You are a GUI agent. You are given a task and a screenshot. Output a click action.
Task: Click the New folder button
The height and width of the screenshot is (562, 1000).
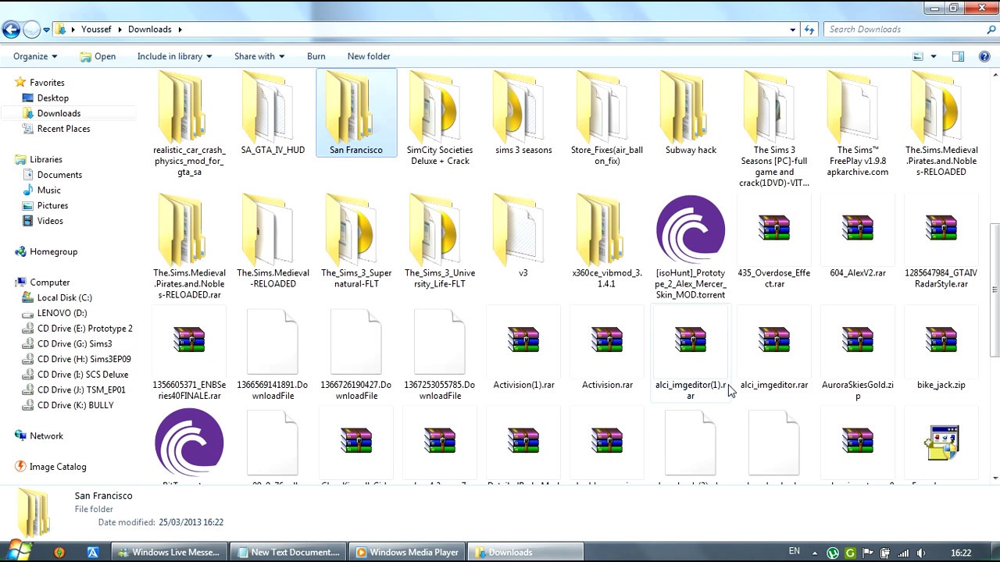pos(369,56)
